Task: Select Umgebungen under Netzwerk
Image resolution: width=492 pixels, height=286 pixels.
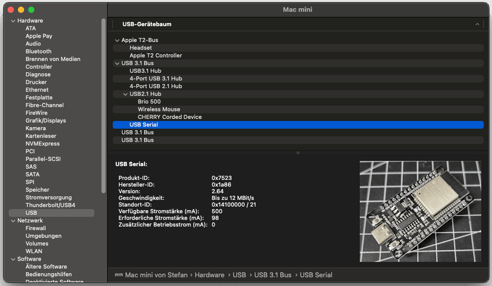Action: pos(44,236)
